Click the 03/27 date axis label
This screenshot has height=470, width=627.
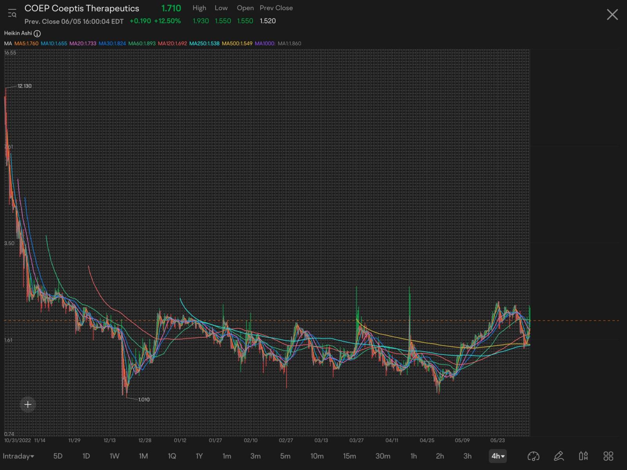tap(356, 440)
